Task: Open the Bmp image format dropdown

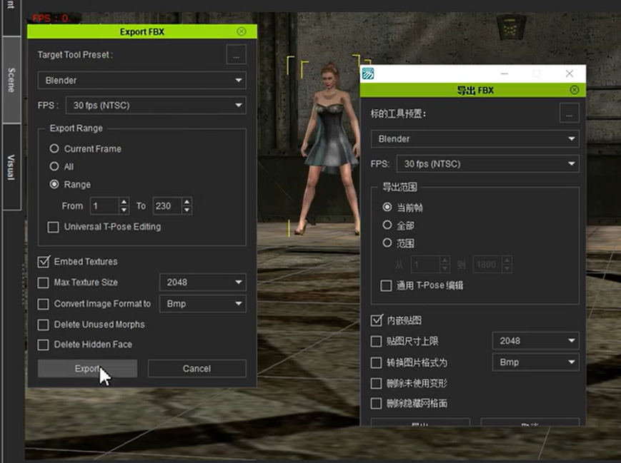Action: (203, 304)
